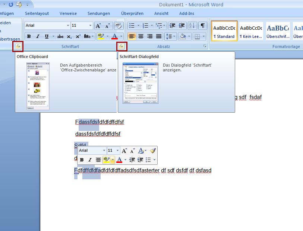The width and height of the screenshot is (303, 231).
Task: Switch to the Verweise tab
Action: click(x=68, y=13)
